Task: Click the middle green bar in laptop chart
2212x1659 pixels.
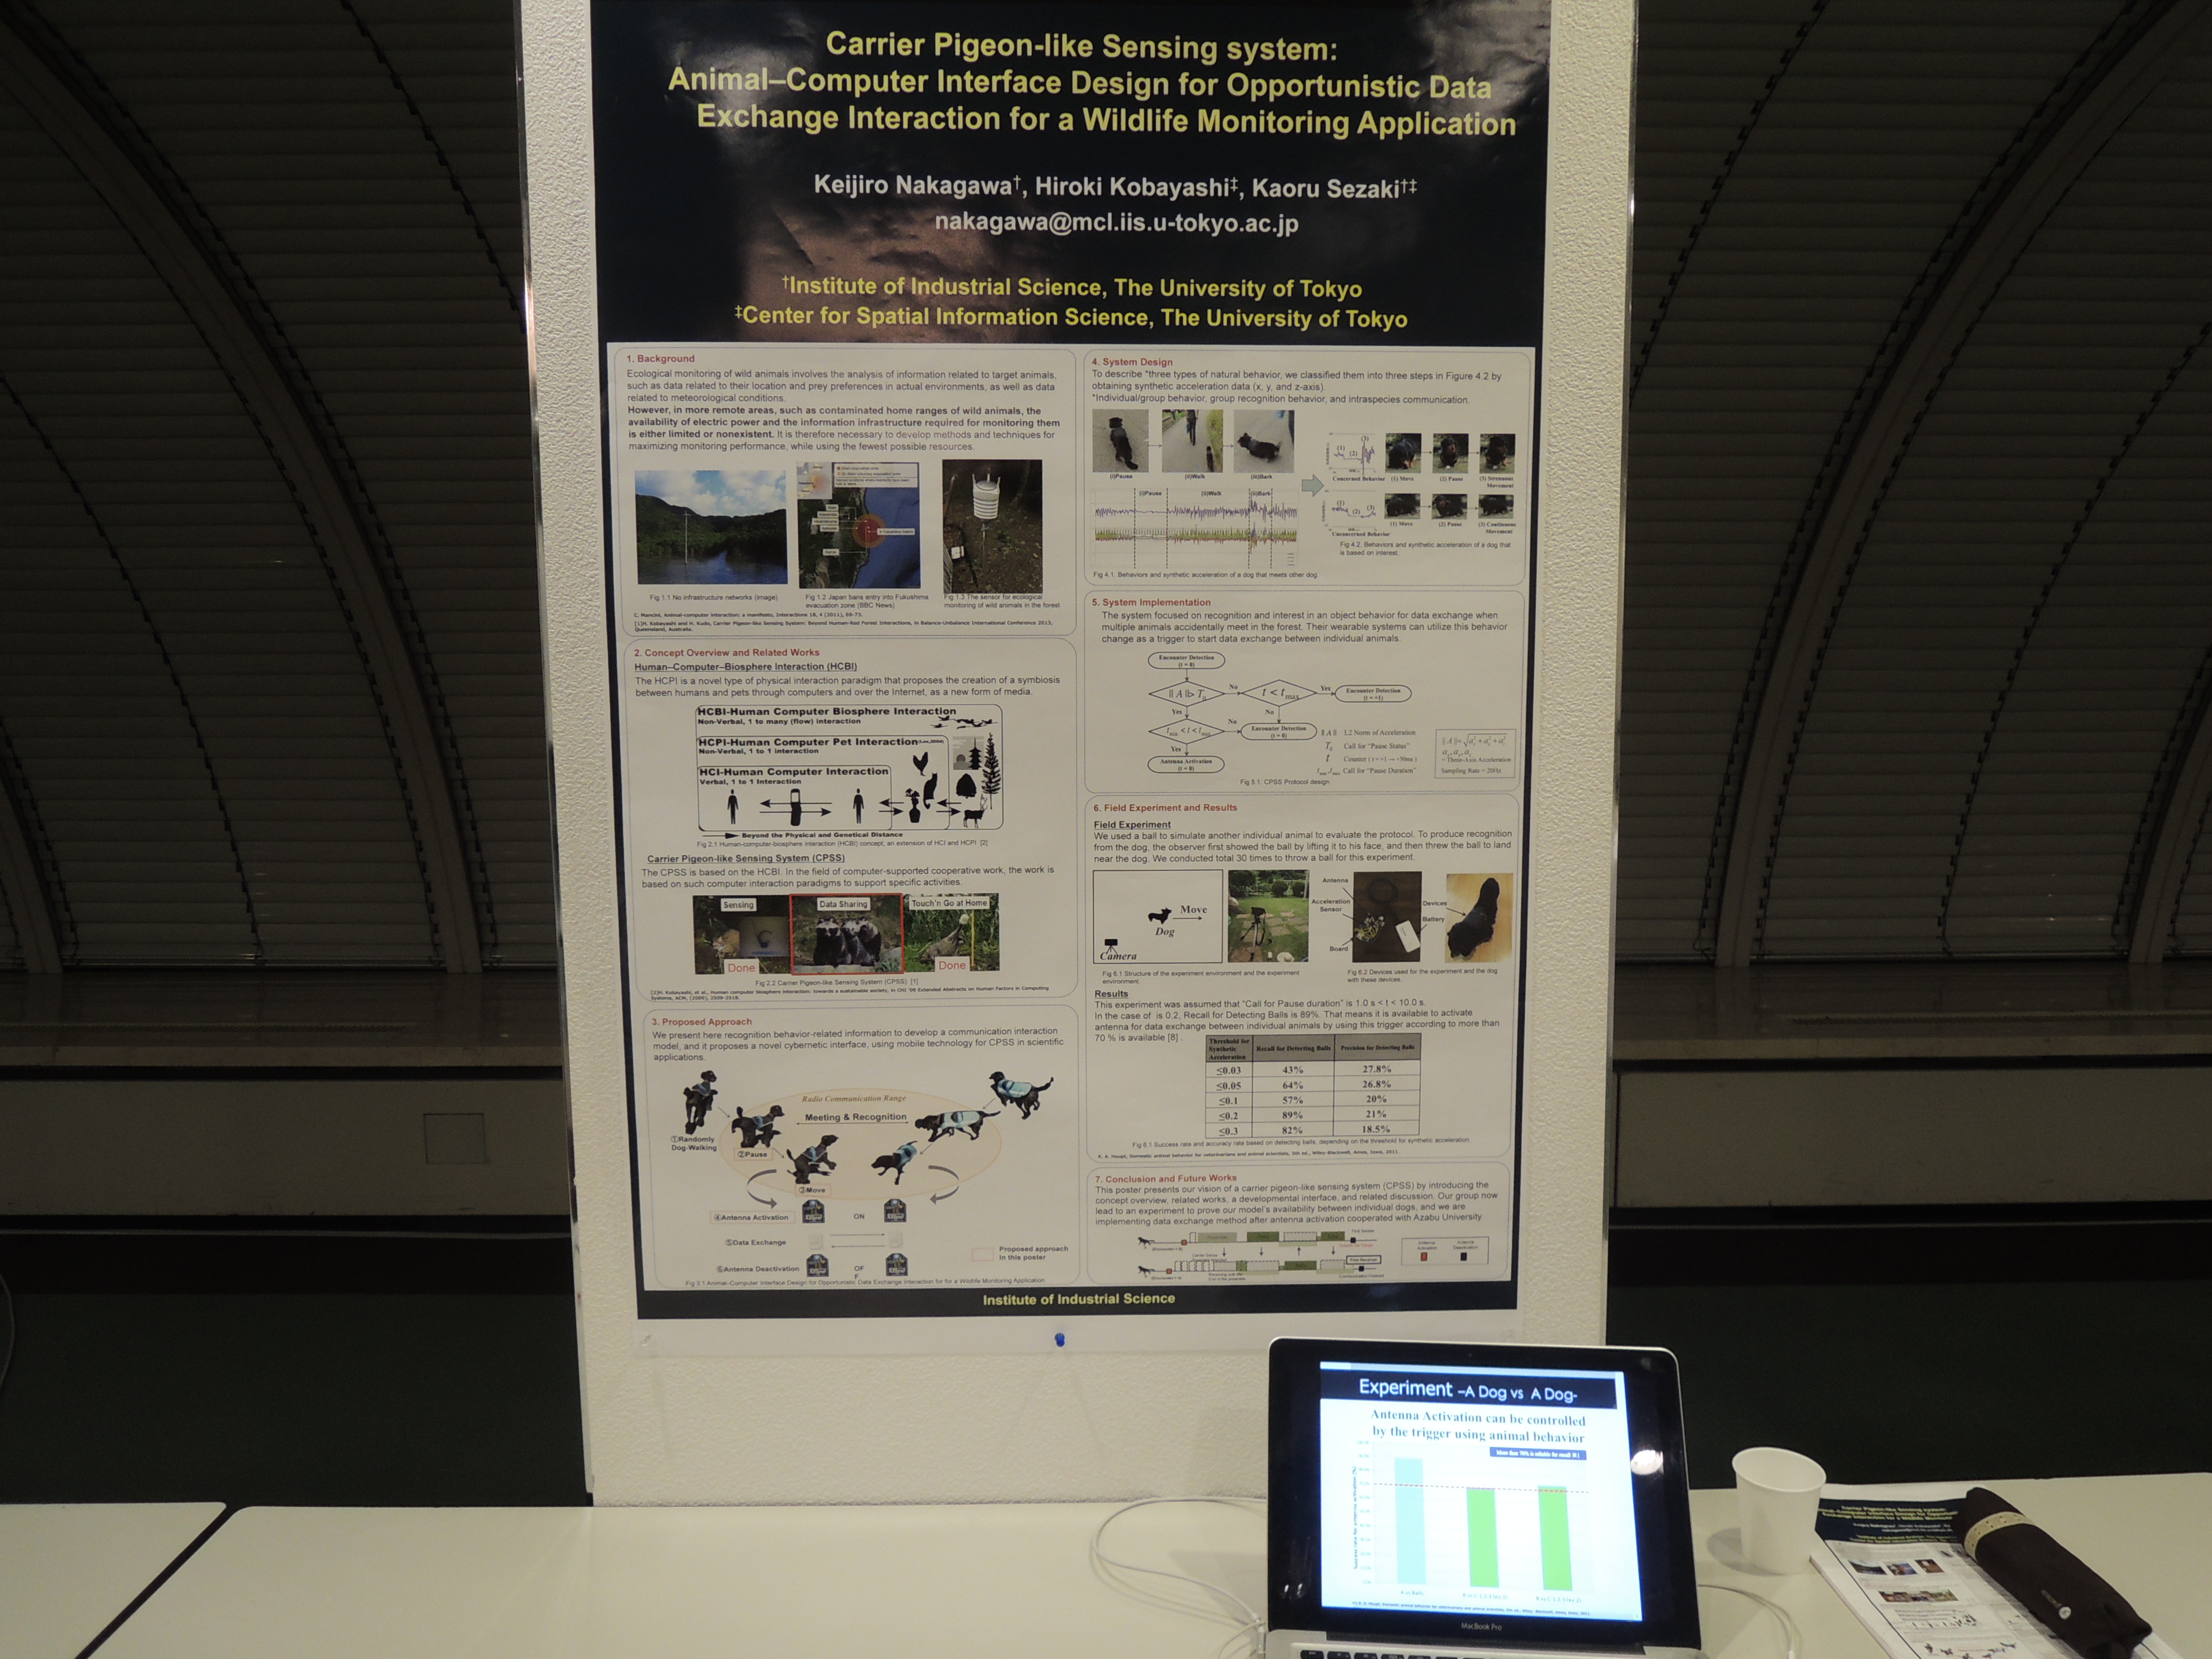Action: [x=1481, y=1537]
